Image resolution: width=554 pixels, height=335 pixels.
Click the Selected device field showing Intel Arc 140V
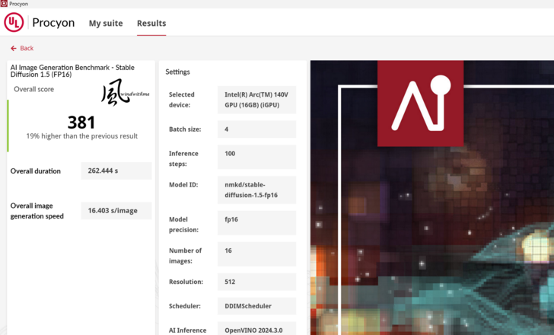[256, 100]
